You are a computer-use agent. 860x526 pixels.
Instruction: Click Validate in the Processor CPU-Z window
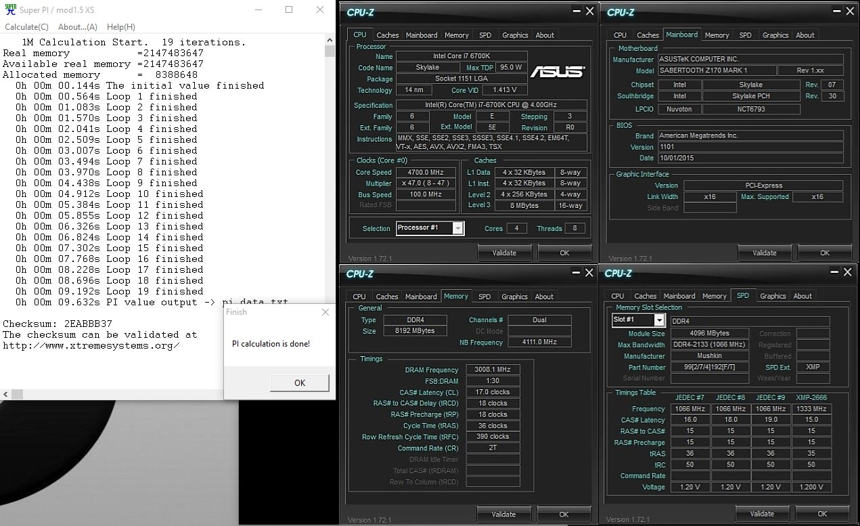tap(504, 253)
